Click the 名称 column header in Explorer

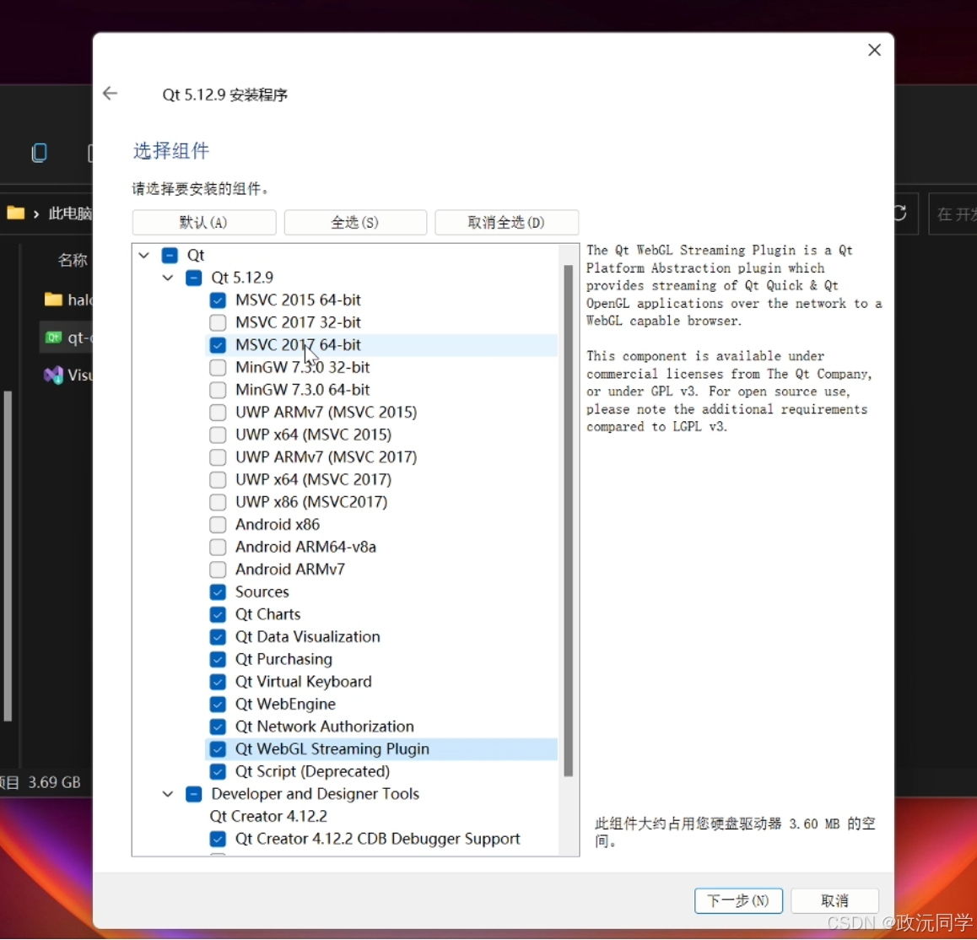[x=73, y=260]
